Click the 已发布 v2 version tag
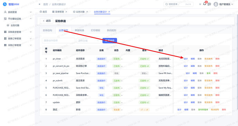This screenshot has width=238, height=126. point(144,102)
